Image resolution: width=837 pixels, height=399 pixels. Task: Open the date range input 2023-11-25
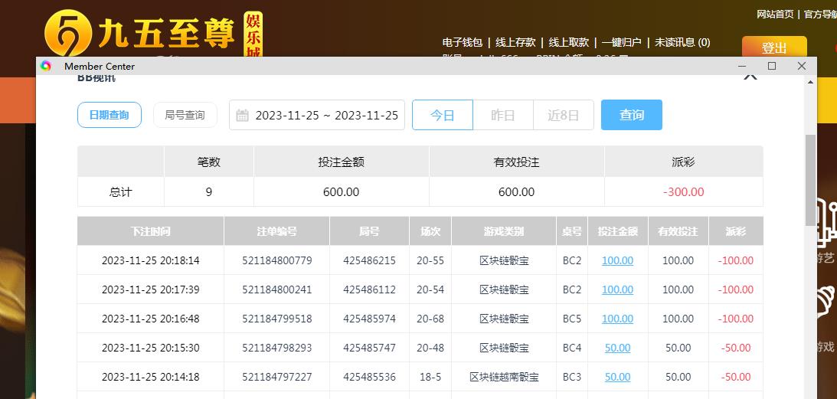[317, 115]
